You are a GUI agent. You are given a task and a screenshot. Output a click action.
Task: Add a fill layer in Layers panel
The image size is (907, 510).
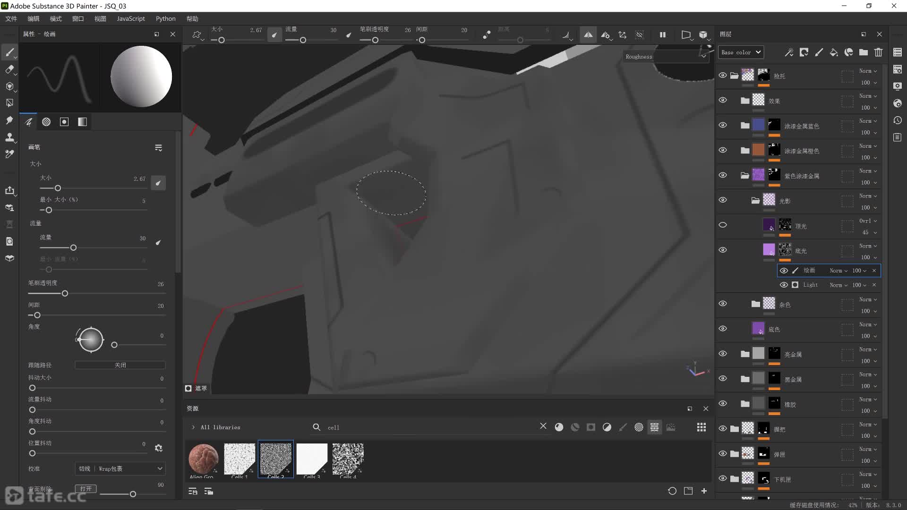click(x=834, y=52)
